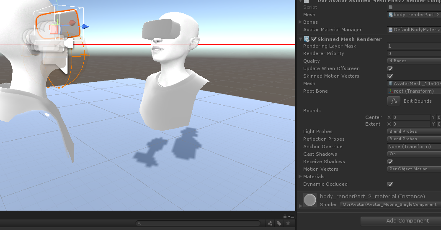The height and width of the screenshot is (230, 441).
Task: Click into the bottom panel search field
Action: point(198,223)
